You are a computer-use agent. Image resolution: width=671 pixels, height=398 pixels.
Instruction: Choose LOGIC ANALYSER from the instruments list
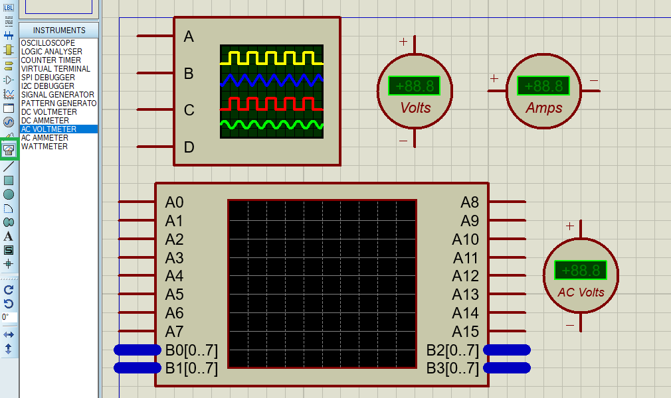59,51
